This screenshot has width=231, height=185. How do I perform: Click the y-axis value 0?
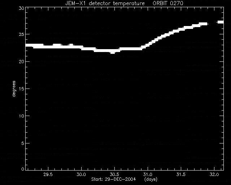[22, 169]
